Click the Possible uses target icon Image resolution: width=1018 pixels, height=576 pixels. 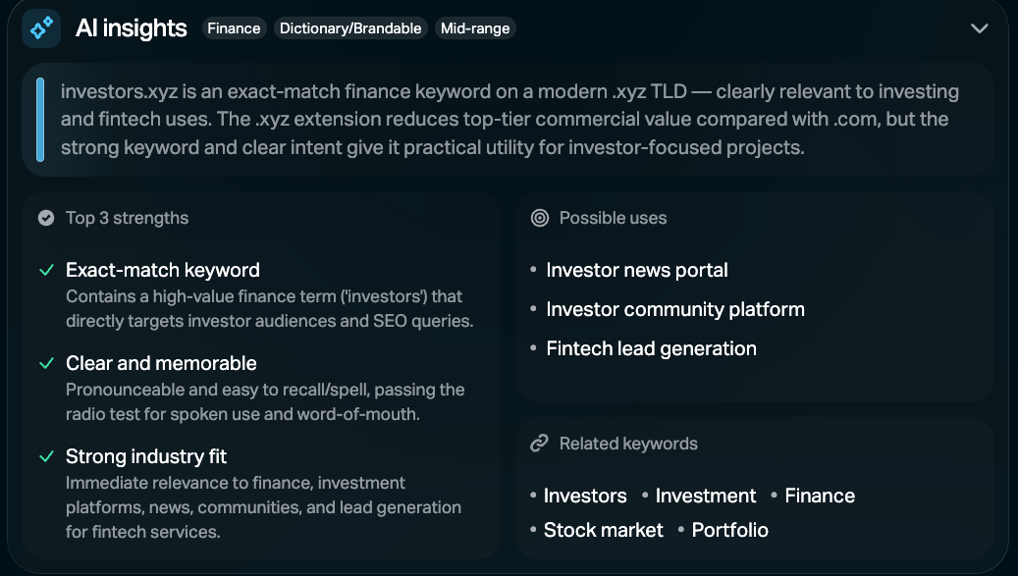[x=539, y=218]
